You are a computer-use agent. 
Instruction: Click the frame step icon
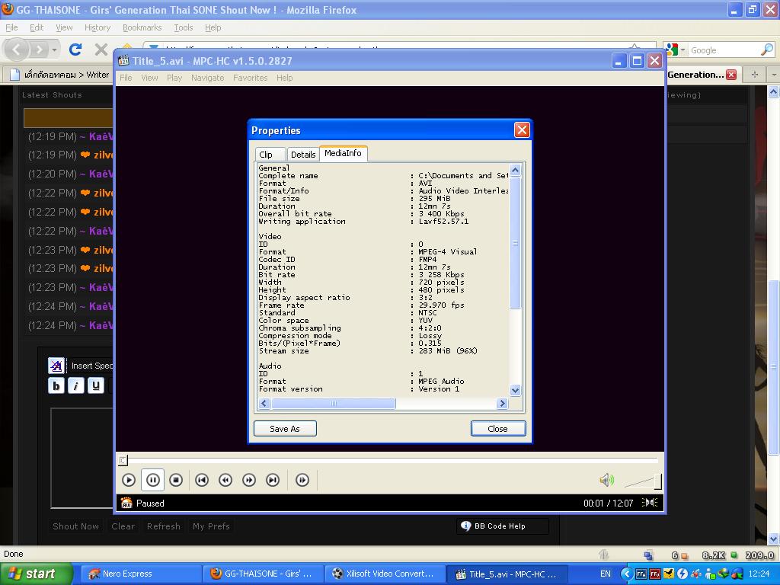[302, 480]
